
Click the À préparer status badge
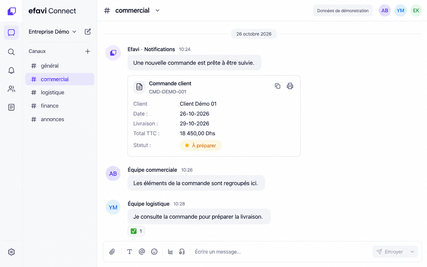point(201,145)
